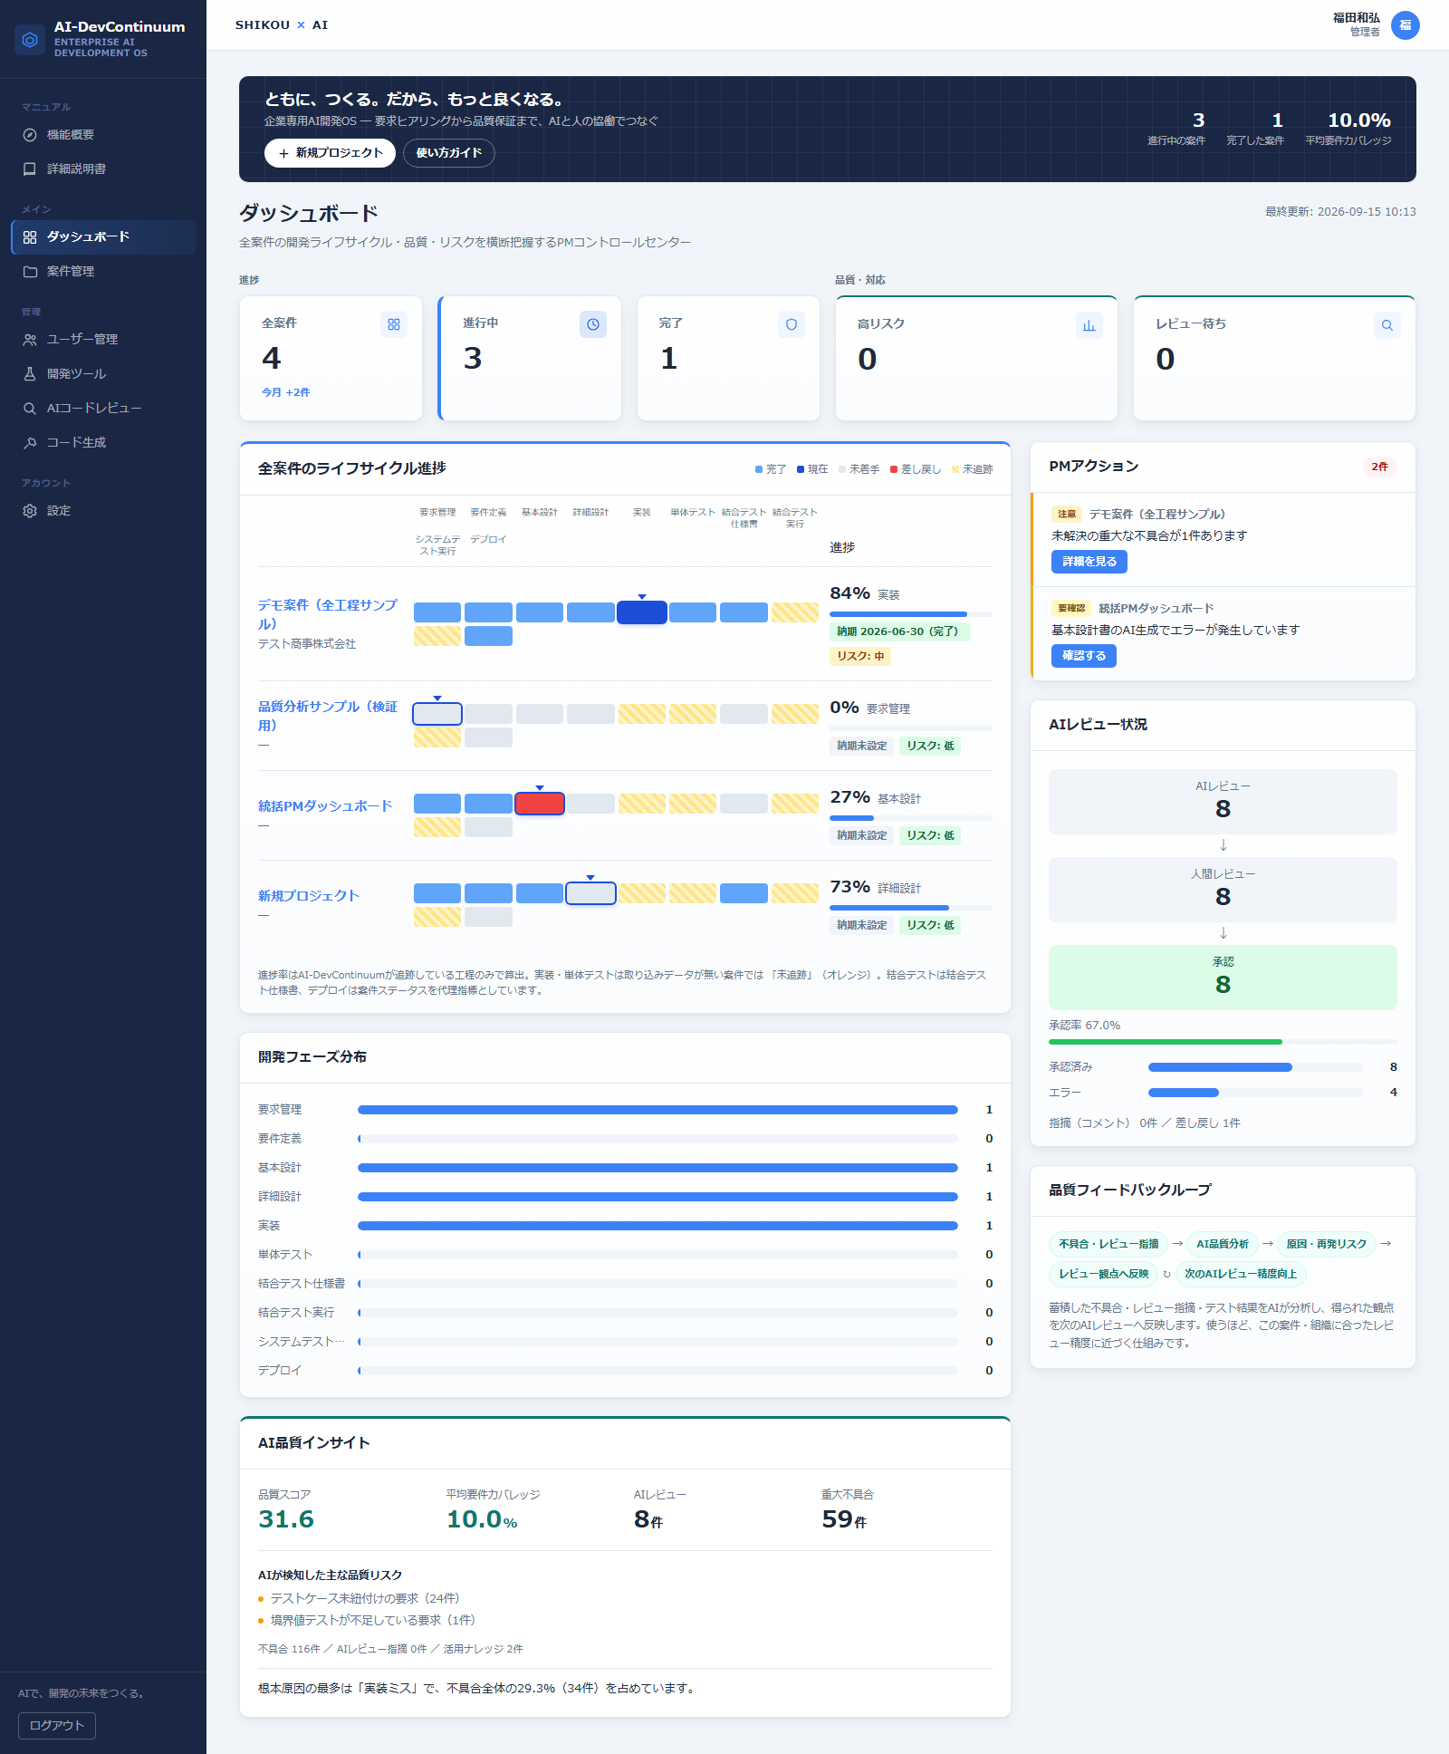Click the search icon on レビュー待ち card

1387,325
